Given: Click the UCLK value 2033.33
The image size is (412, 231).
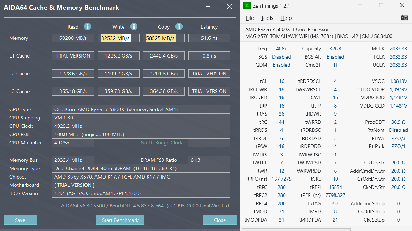Looking at the screenshot, I should tap(398, 65).
